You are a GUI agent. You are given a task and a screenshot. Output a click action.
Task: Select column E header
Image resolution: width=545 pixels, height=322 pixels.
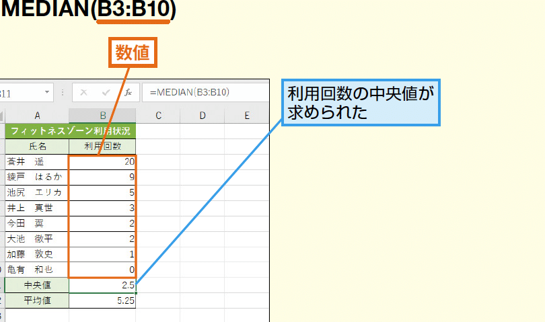[x=247, y=116]
